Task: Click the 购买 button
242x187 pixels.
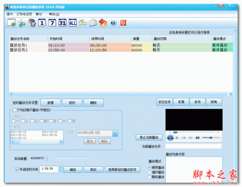Action: pos(94,170)
